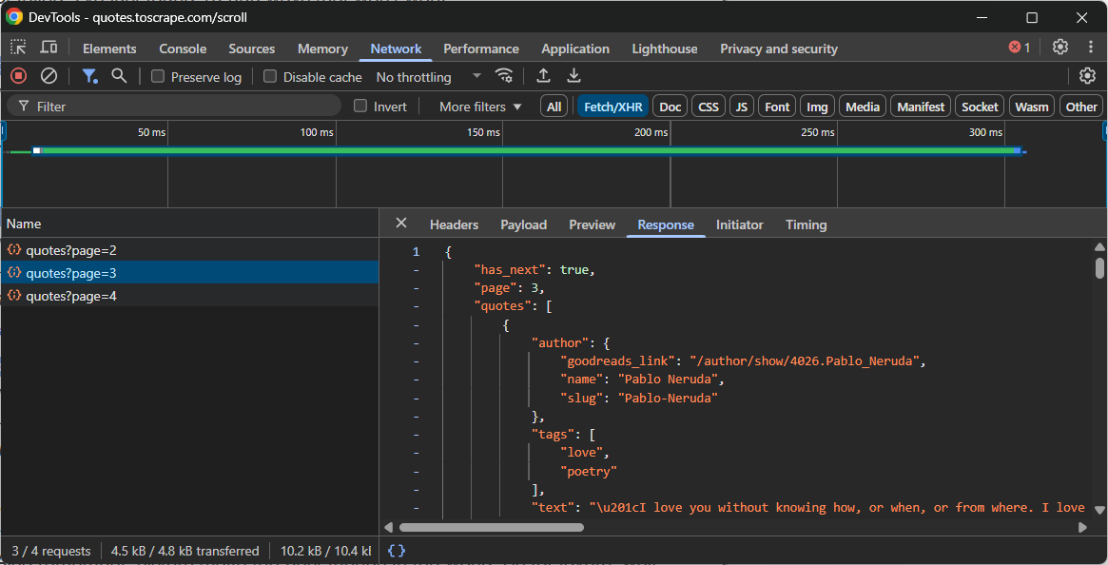Activate the inspect element picker icon
Image resolution: width=1108 pixels, height=565 pixels.
tap(18, 48)
